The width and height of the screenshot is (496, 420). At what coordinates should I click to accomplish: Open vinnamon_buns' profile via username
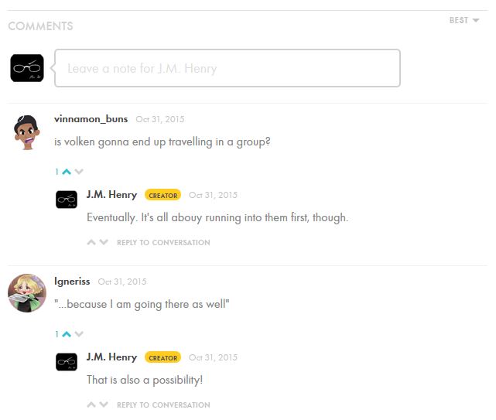coord(91,119)
